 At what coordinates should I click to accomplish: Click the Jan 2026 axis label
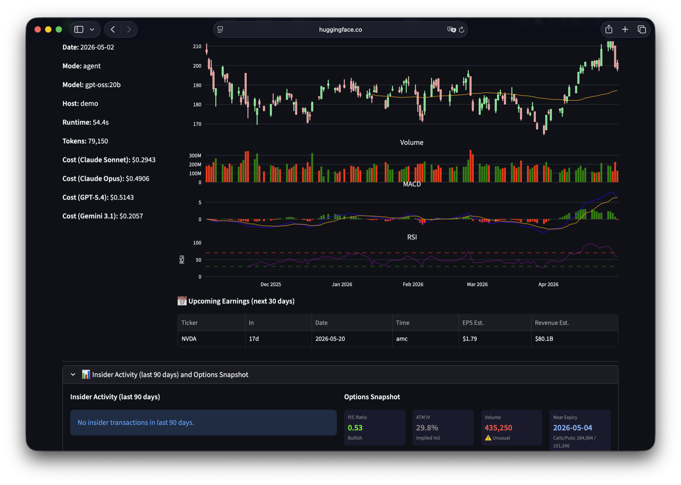pos(342,284)
